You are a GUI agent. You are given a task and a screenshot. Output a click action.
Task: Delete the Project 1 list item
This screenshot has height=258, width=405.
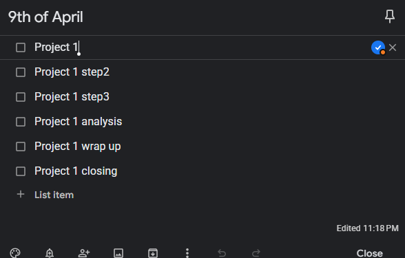tap(393, 47)
